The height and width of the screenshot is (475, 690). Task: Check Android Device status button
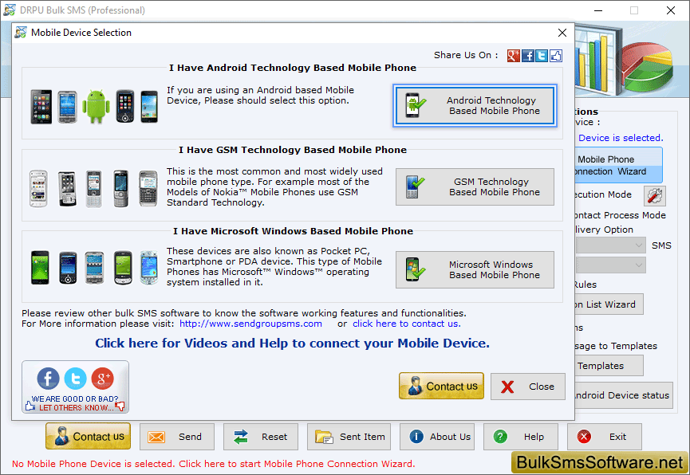(x=624, y=395)
